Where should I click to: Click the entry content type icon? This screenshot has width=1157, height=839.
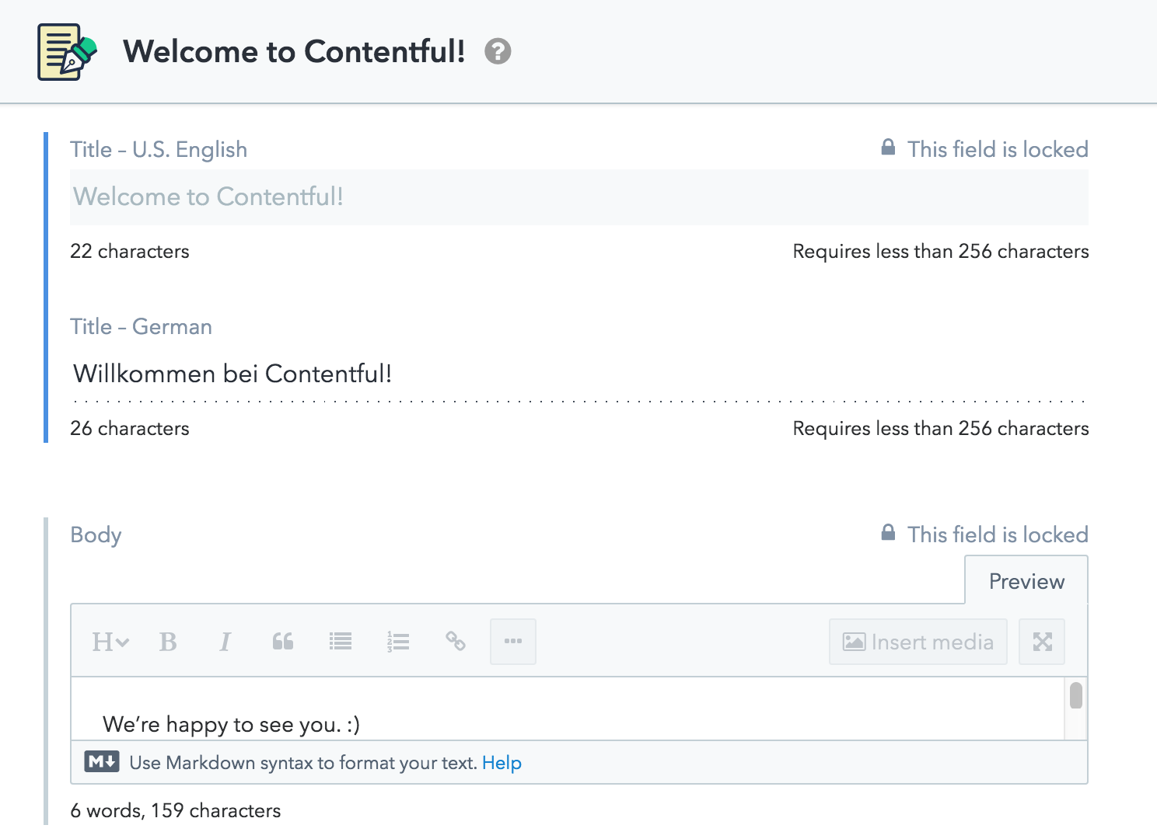tap(67, 52)
